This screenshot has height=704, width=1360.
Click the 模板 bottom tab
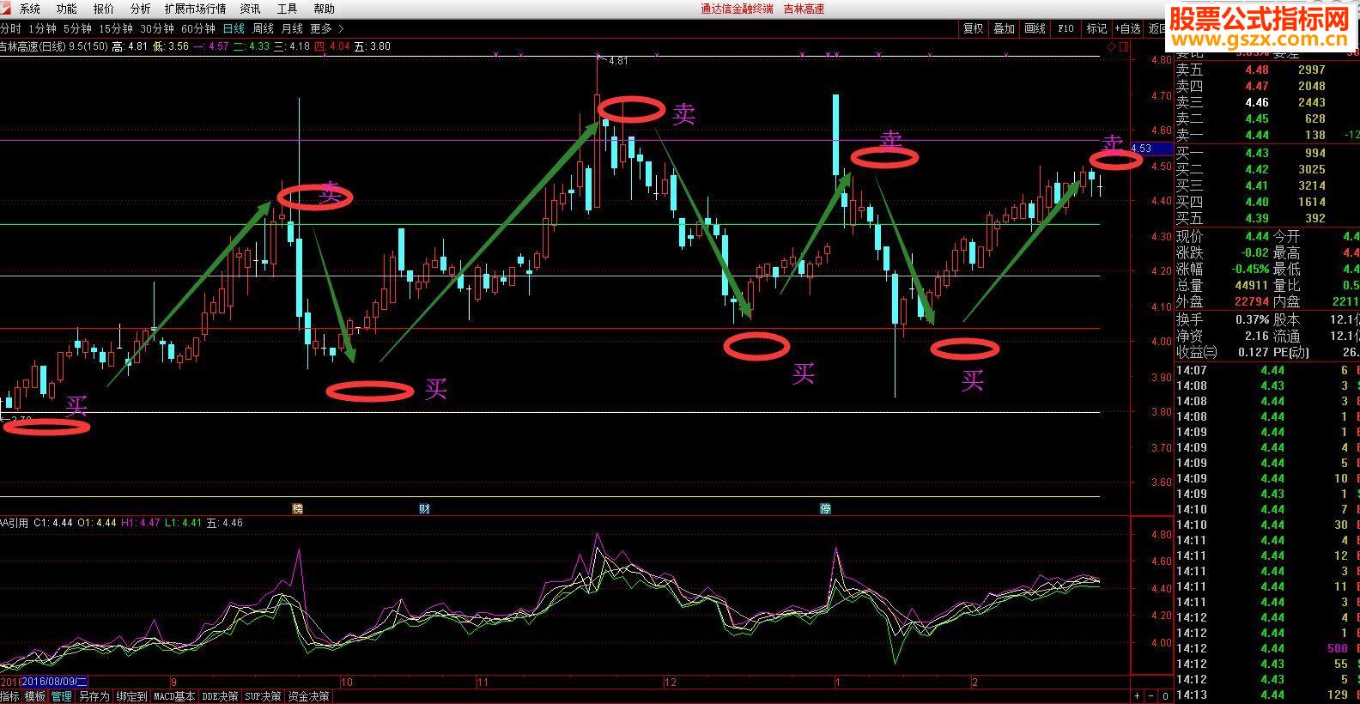point(35,696)
